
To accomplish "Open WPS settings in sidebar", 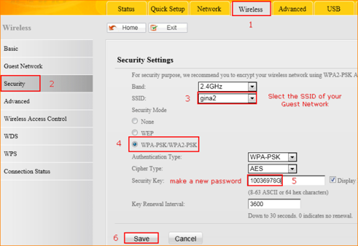I will 47,154.
